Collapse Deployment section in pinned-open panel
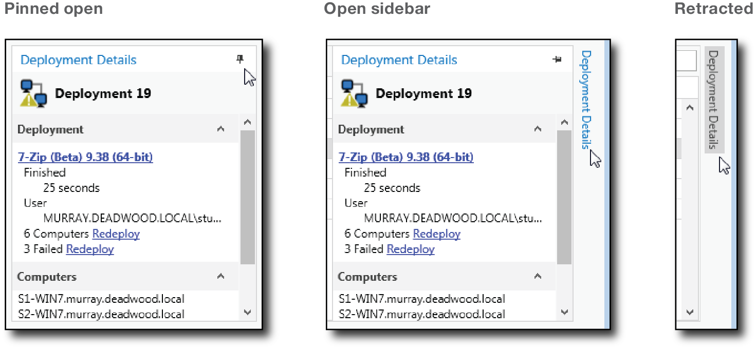This screenshot has height=349, width=756. tap(220, 129)
